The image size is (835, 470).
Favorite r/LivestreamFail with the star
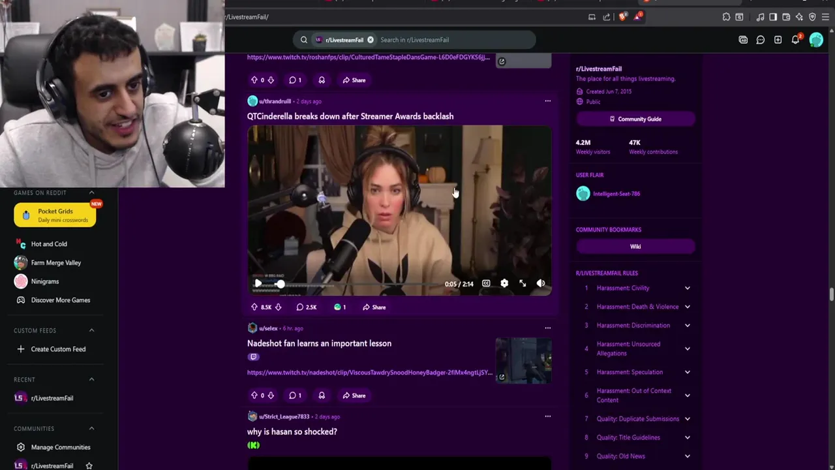[x=89, y=465]
